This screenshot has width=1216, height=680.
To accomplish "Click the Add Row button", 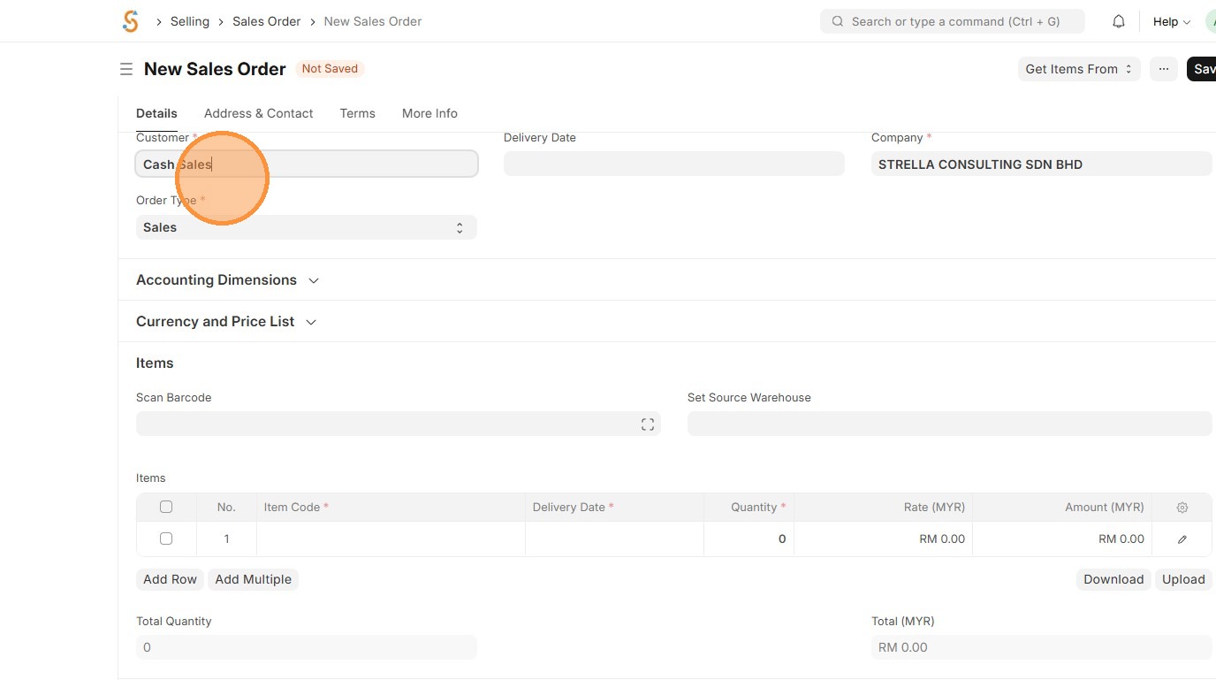I will [x=170, y=579].
